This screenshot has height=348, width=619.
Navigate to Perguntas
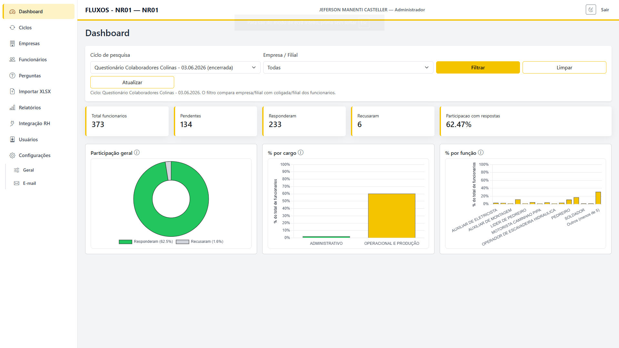click(x=39, y=76)
